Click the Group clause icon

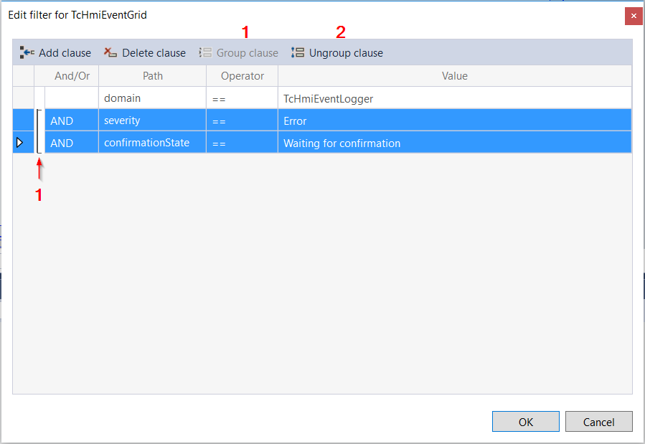205,52
